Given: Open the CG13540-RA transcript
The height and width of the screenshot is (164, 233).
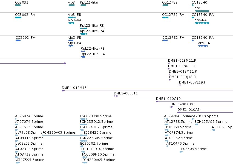Looking at the screenshot, I should click(193, 17).
